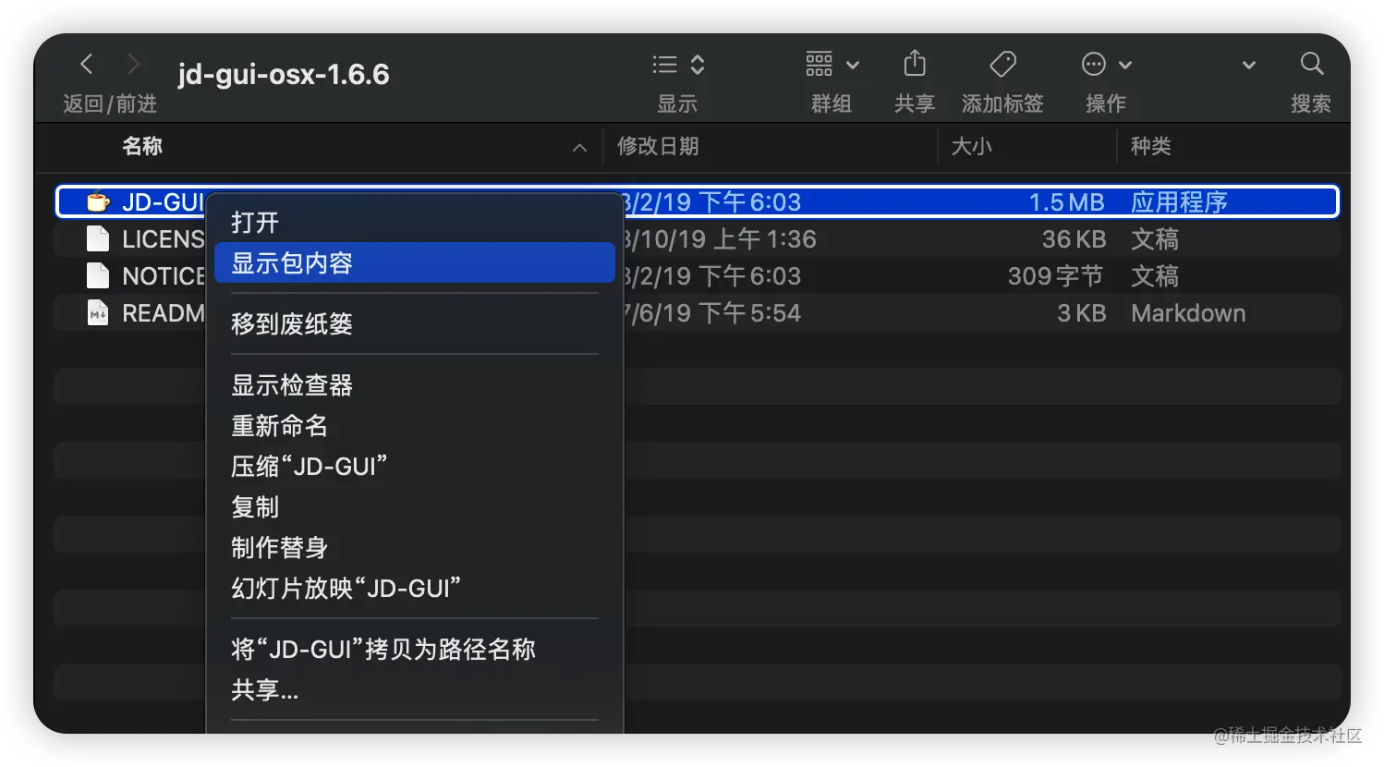Select 显示包内容 in the context menu
This screenshot has width=1384, height=767.
292,263
